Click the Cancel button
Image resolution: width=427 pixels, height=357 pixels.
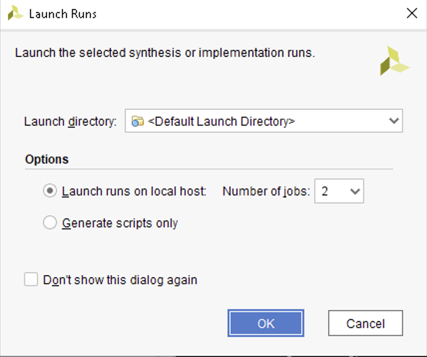pos(366,323)
